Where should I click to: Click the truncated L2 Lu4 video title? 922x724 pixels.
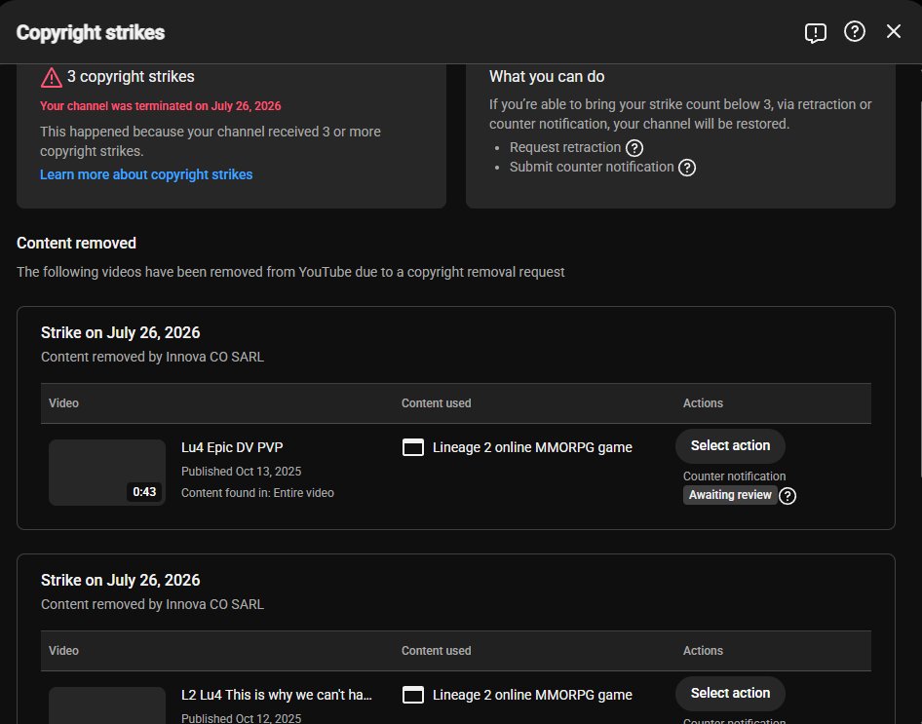[x=277, y=695]
